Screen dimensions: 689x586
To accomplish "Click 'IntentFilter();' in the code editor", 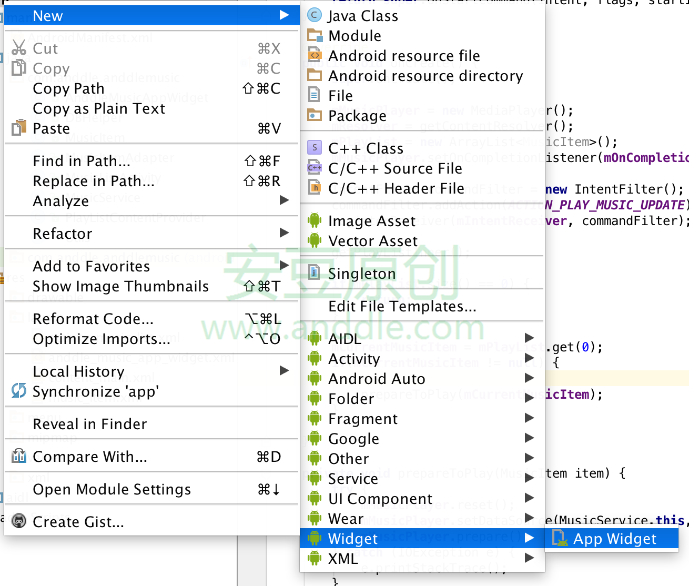I will tap(629, 189).
